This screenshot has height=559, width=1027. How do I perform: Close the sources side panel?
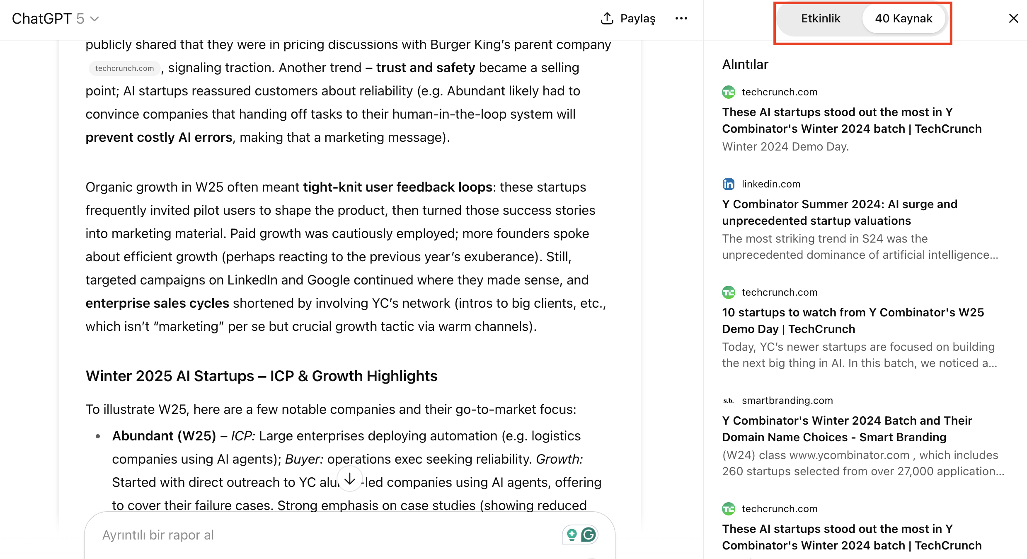(1013, 18)
